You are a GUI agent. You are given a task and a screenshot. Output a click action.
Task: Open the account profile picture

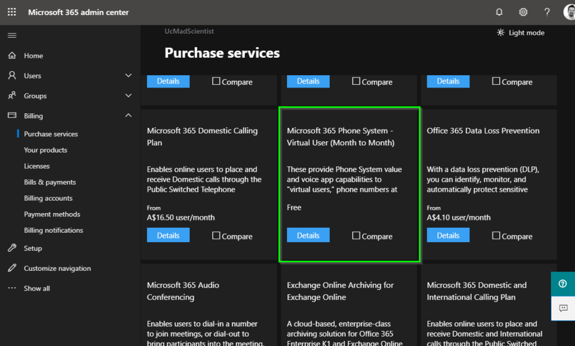[569, 12]
